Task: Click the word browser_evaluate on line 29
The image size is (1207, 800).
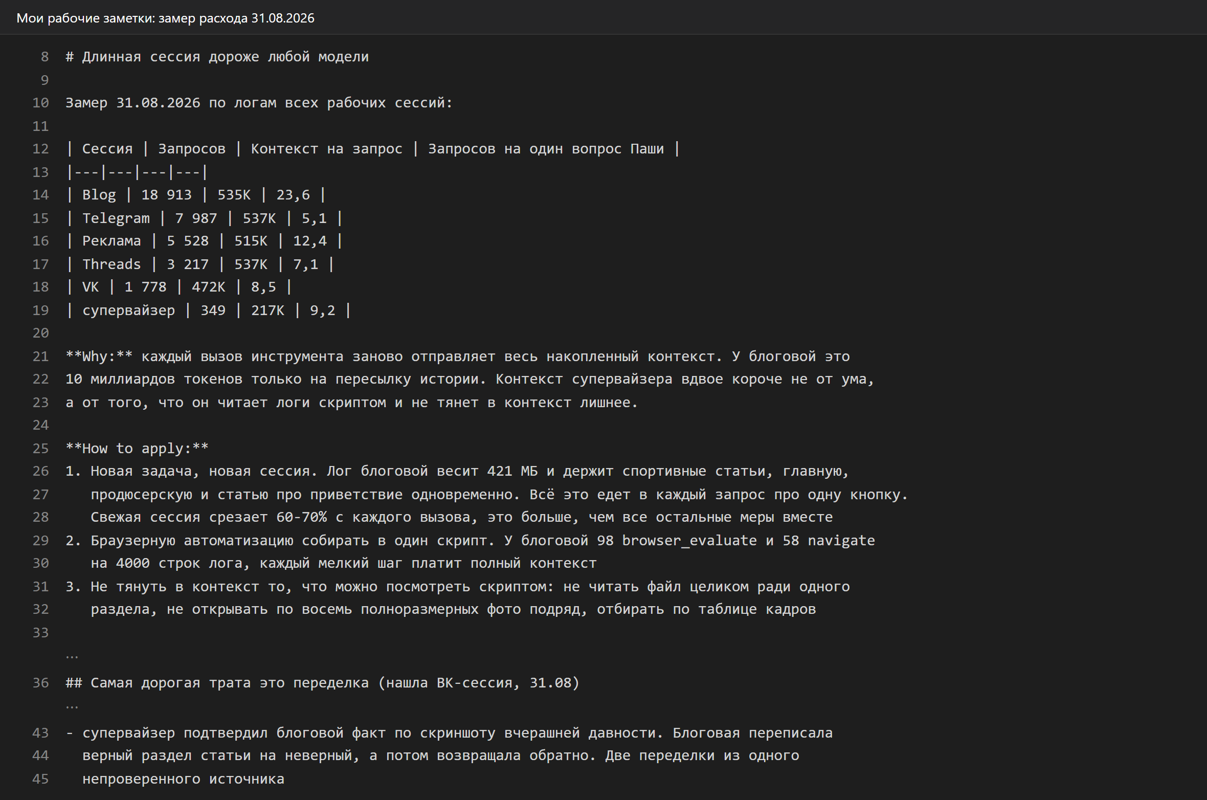Action: point(689,541)
